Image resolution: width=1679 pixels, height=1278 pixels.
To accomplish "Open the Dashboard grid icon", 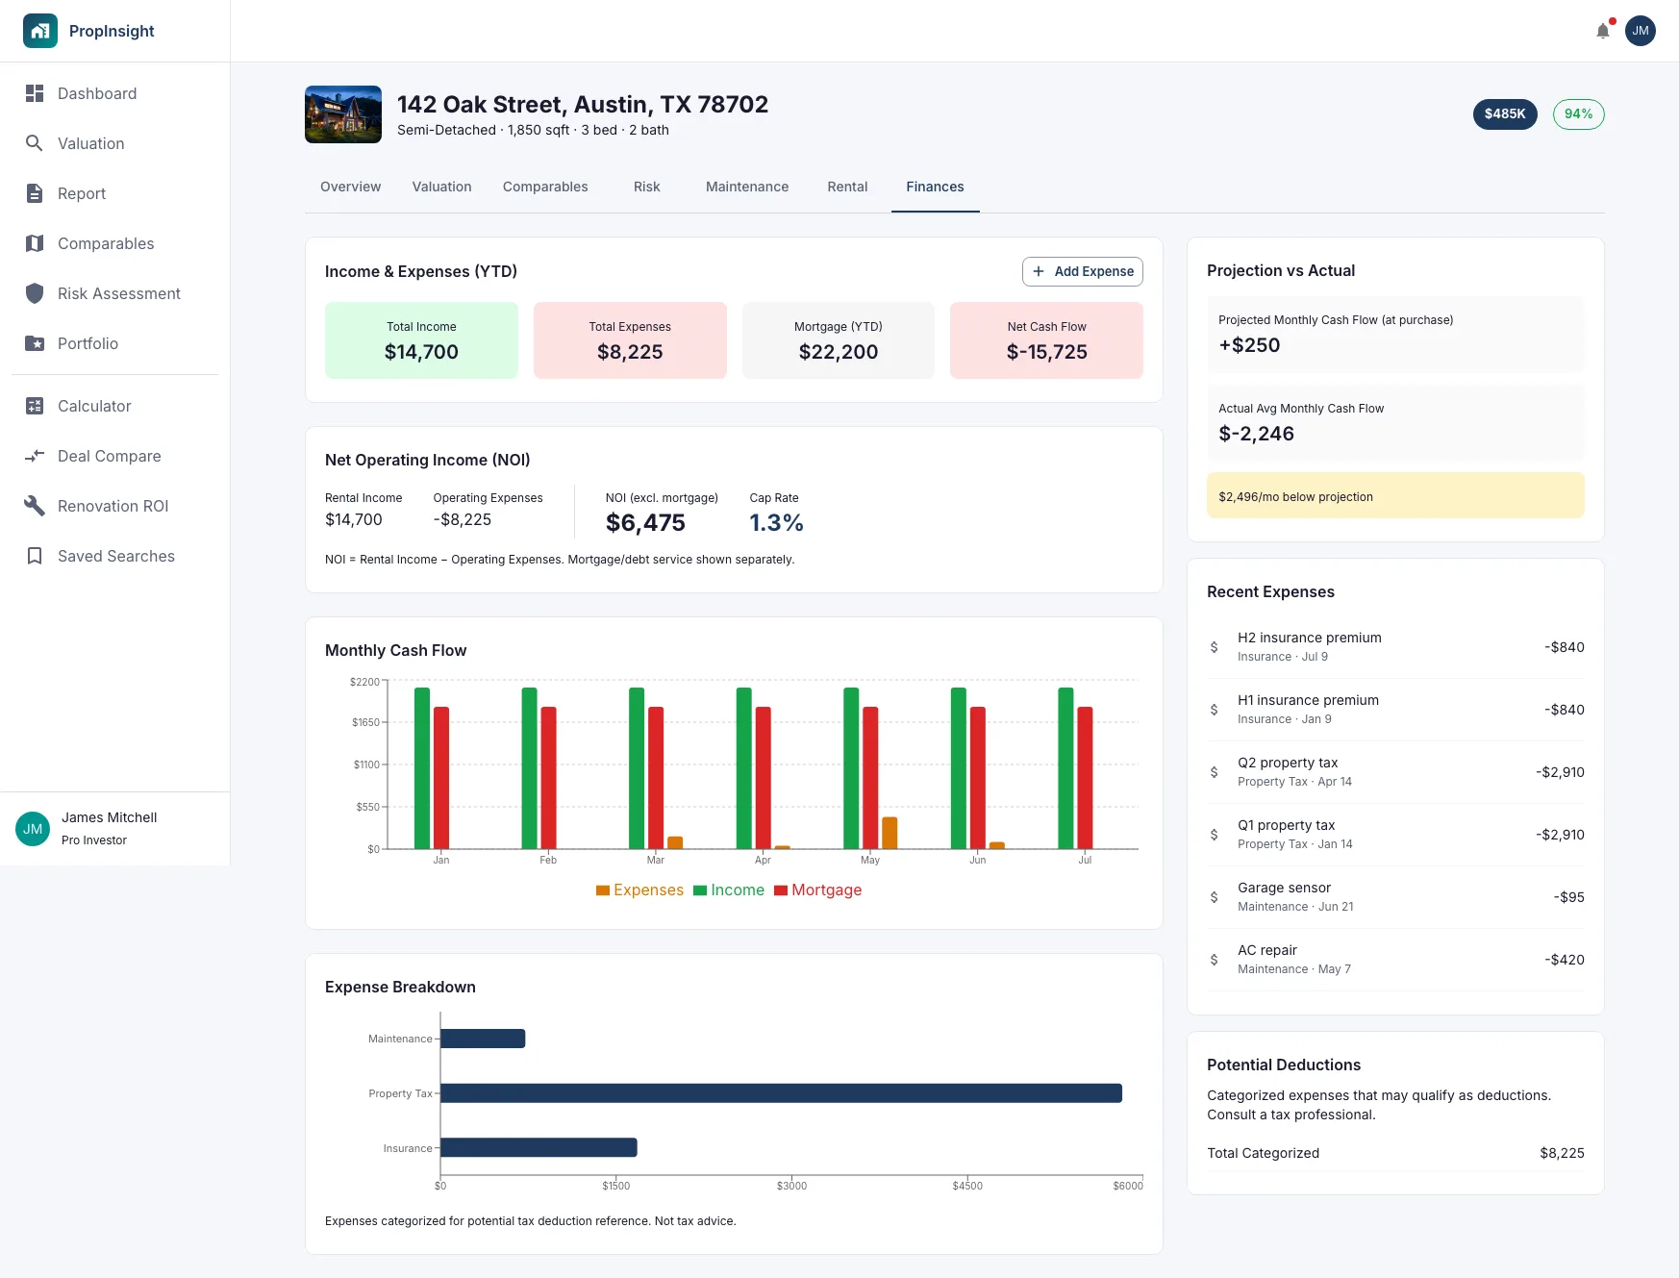I will (35, 93).
